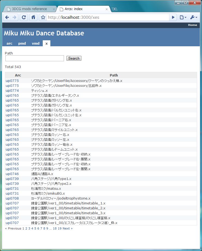The height and width of the screenshot is (251, 202).
Task: Focus the Path search input field
Action: tap(35, 58)
